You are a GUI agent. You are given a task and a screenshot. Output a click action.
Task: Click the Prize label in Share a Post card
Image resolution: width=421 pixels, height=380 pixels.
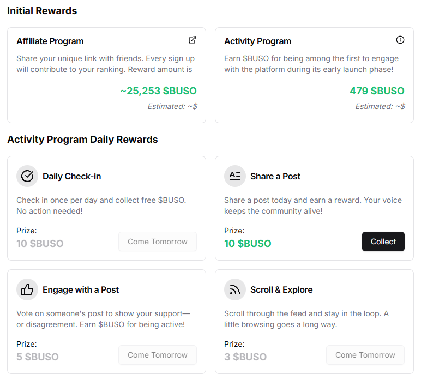(x=234, y=231)
